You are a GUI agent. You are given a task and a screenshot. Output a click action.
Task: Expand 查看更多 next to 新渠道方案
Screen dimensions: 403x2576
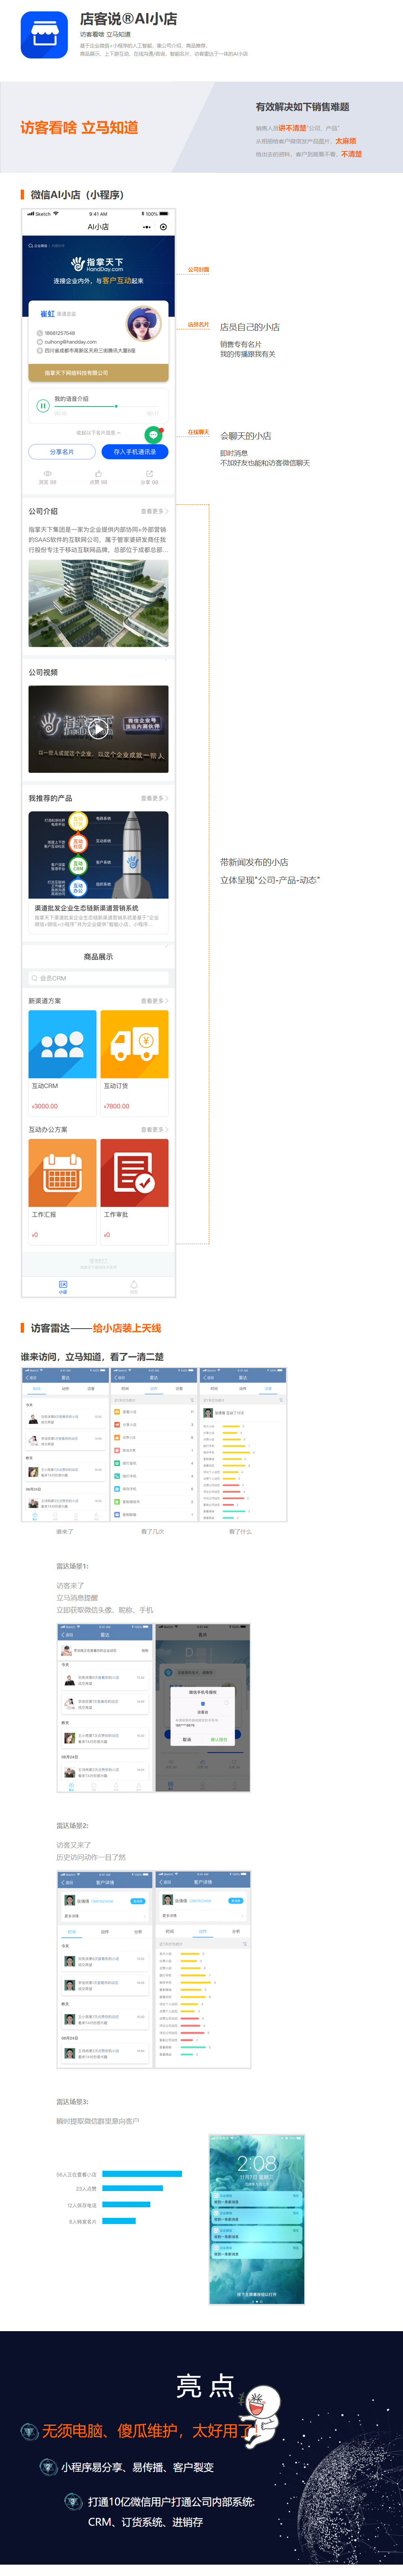[x=153, y=1001]
